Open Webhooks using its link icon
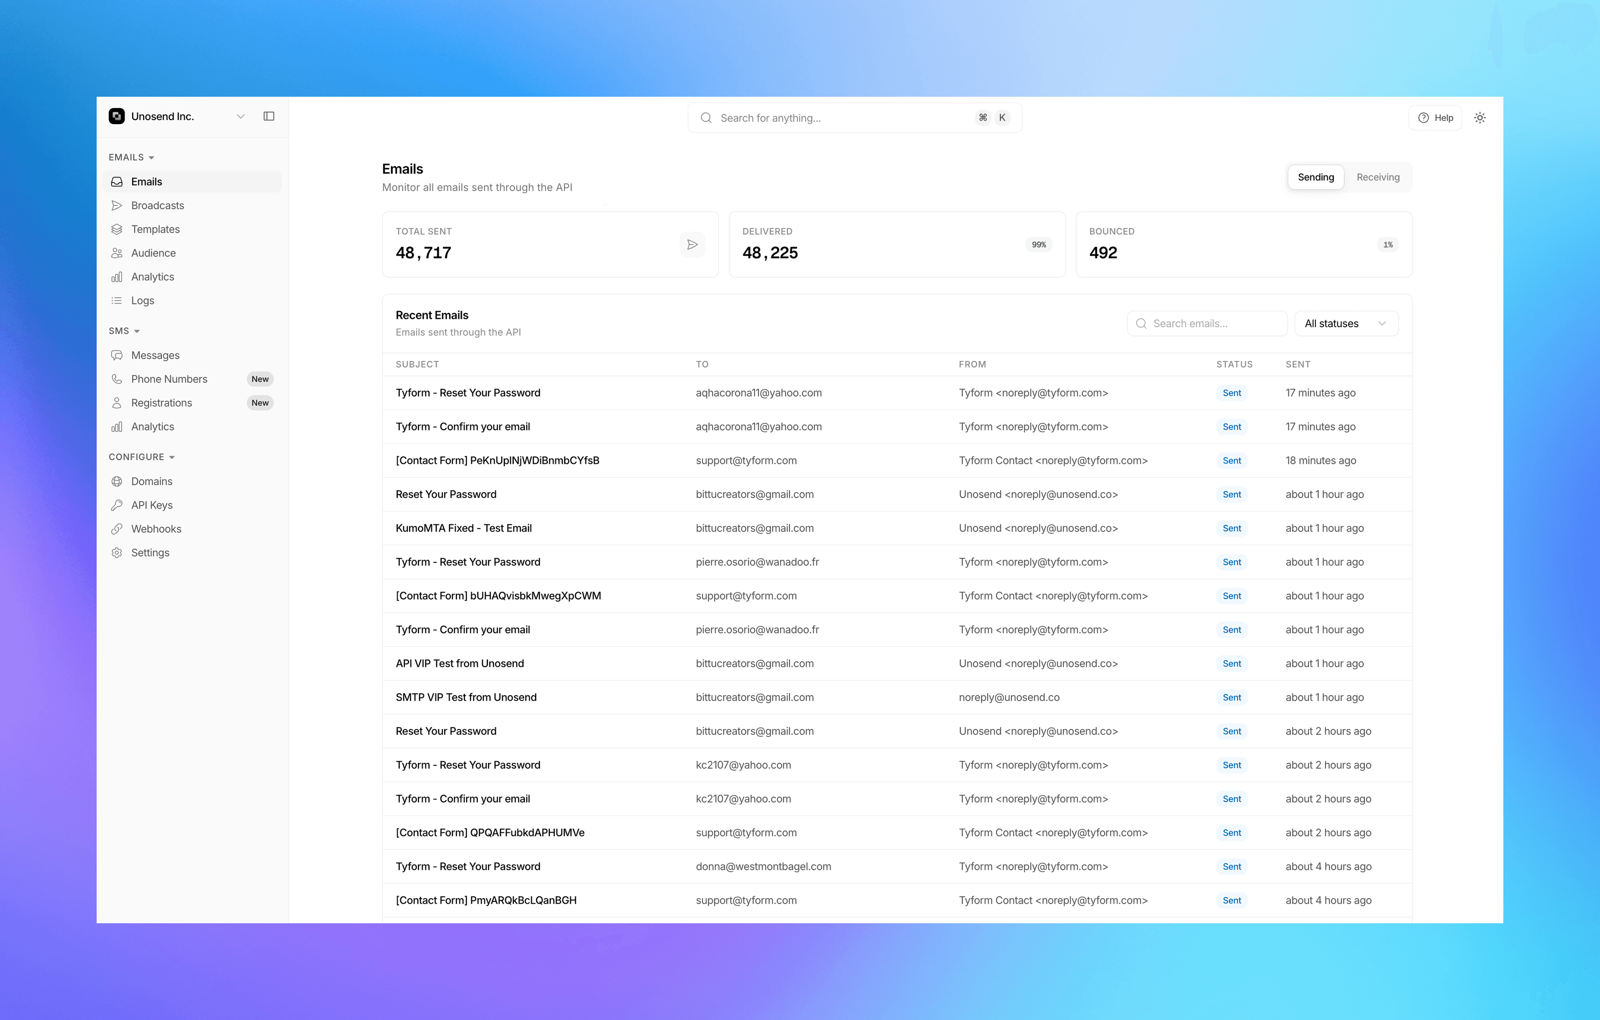Image resolution: width=1600 pixels, height=1020 pixels. [x=117, y=529]
